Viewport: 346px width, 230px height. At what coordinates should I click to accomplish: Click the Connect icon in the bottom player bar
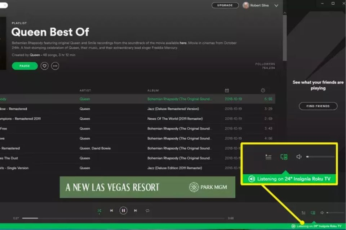[313, 212]
